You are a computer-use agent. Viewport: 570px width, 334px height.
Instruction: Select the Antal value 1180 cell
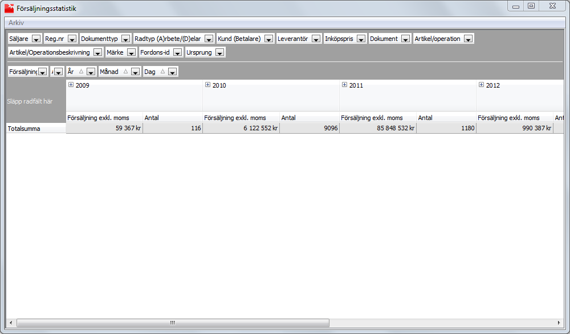pyautogui.click(x=446, y=128)
